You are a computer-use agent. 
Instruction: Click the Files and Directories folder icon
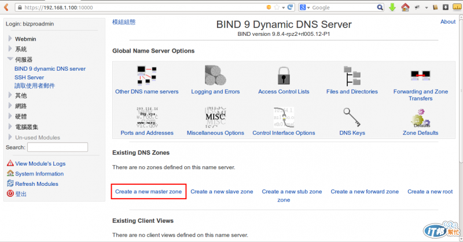click(x=352, y=76)
